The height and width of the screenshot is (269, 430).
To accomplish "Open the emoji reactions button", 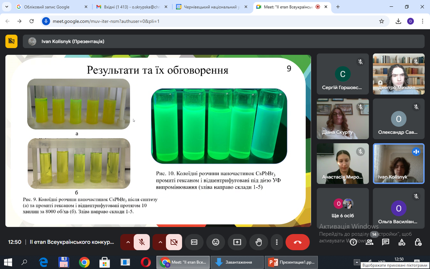I will click(x=216, y=242).
